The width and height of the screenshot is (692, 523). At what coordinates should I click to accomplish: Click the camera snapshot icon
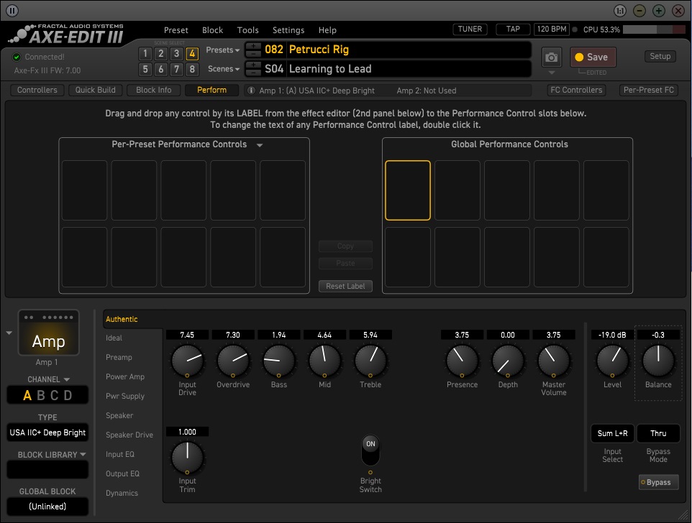tap(551, 57)
